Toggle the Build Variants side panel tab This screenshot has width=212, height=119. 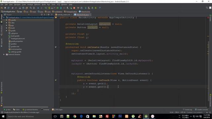click(x=1, y=88)
